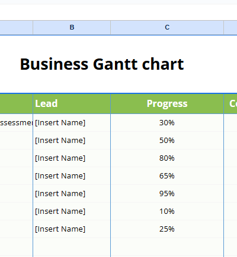Select the 65% progress cell

(167, 176)
